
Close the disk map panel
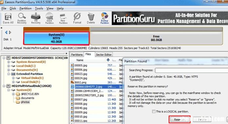click(1, 28)
